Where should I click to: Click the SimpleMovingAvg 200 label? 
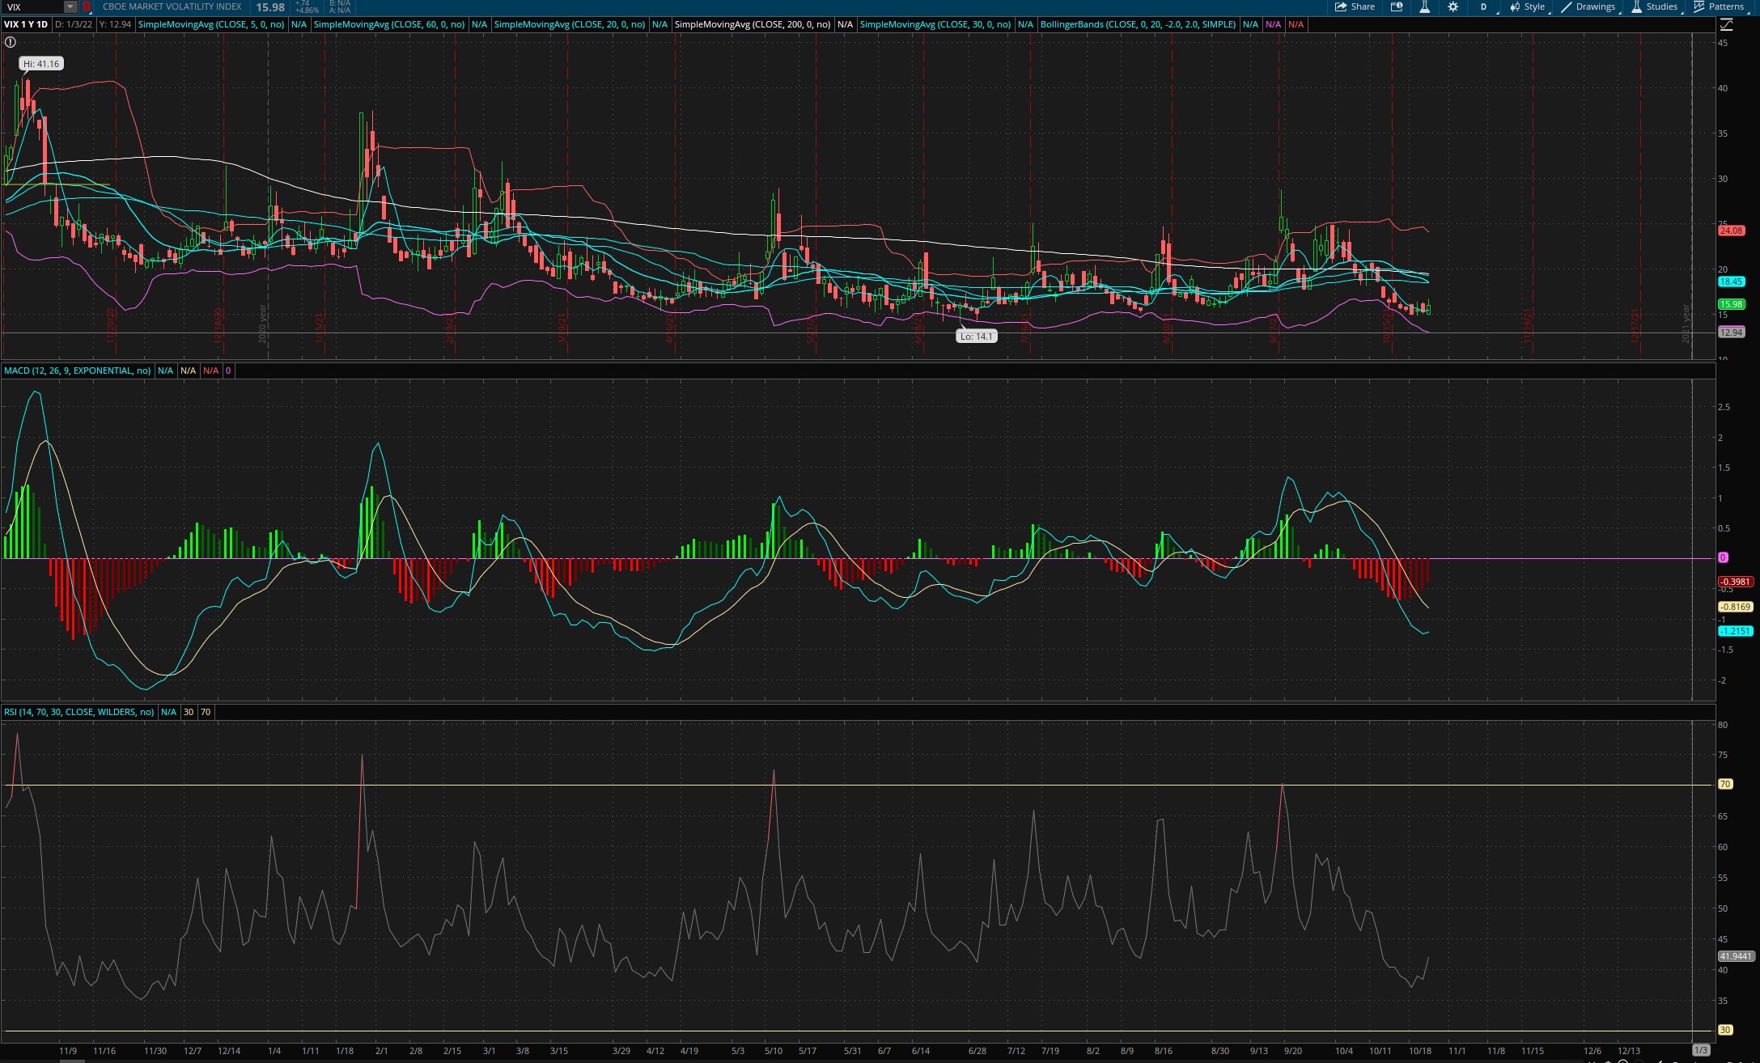[752, 24]
